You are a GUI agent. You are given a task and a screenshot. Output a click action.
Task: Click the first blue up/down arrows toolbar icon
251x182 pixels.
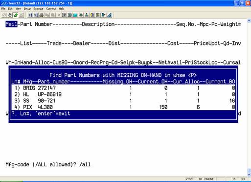[x=30, y=15]
